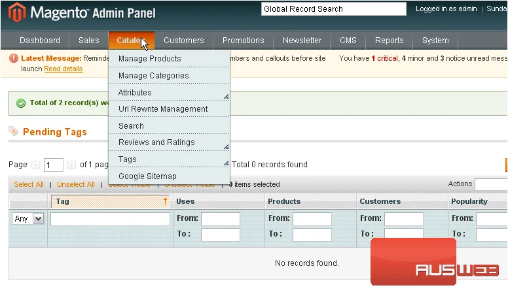Click the red Latest Message alert icon

pyautogui.click(x=14, y=58)
